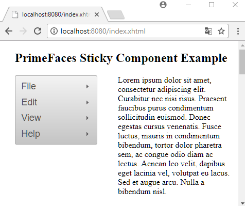Bookmark this page with the star
Viewport: 245px width, 206px height.
(221, 31)
